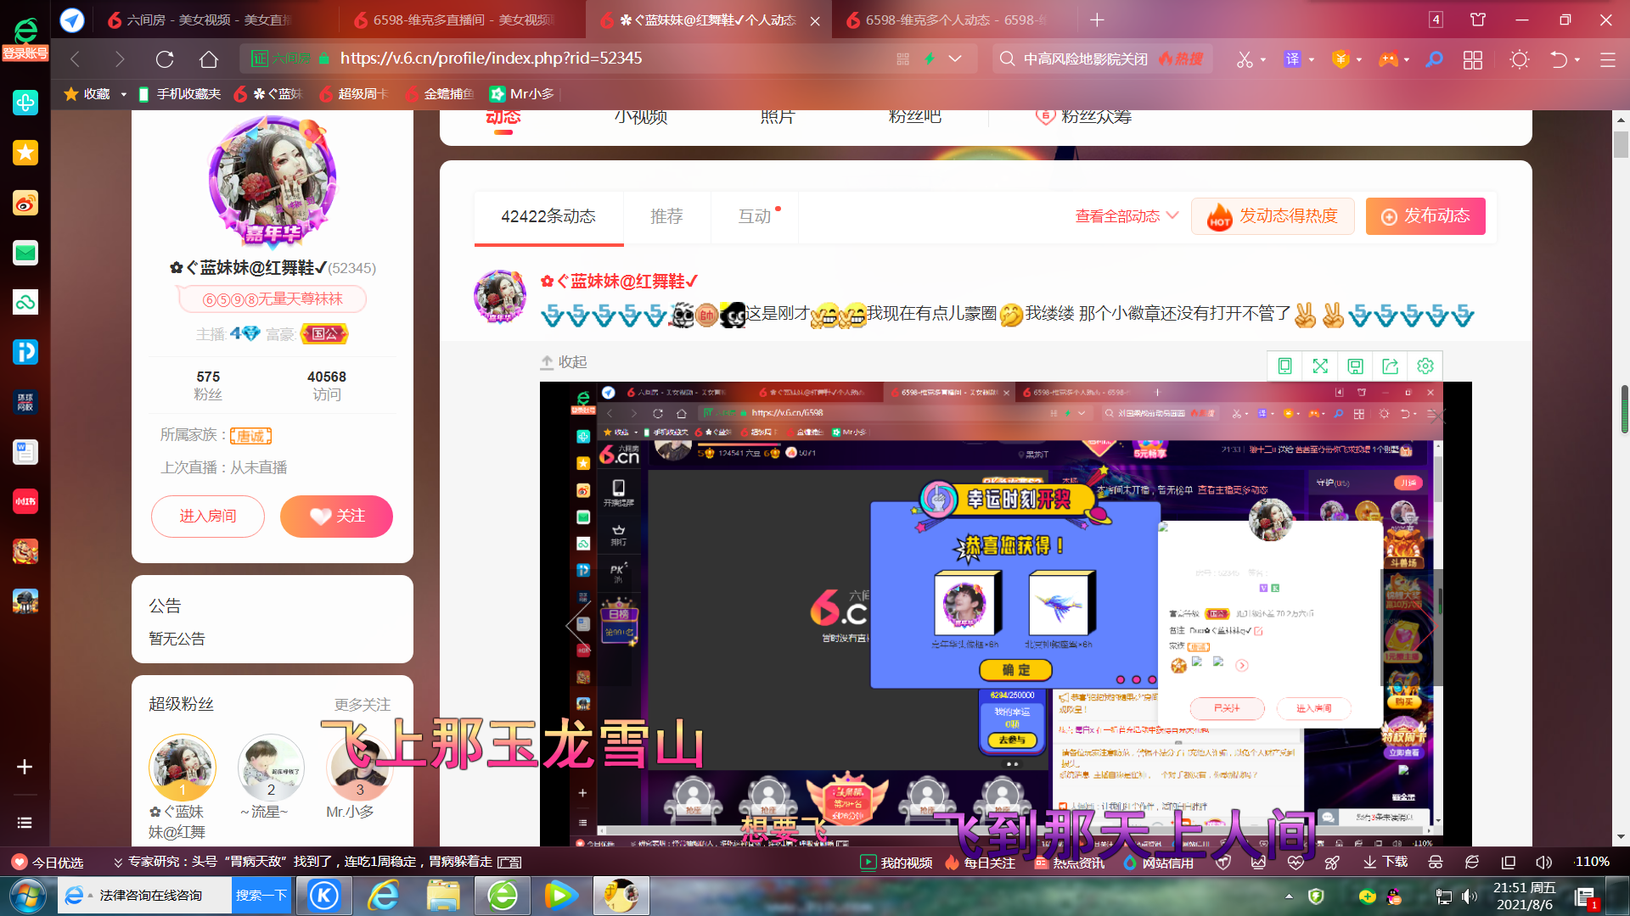Click the 发动态得热度 button
Image resolution: width=1630 pixels, height=916 pixels.
click(x=1273, y=216)
